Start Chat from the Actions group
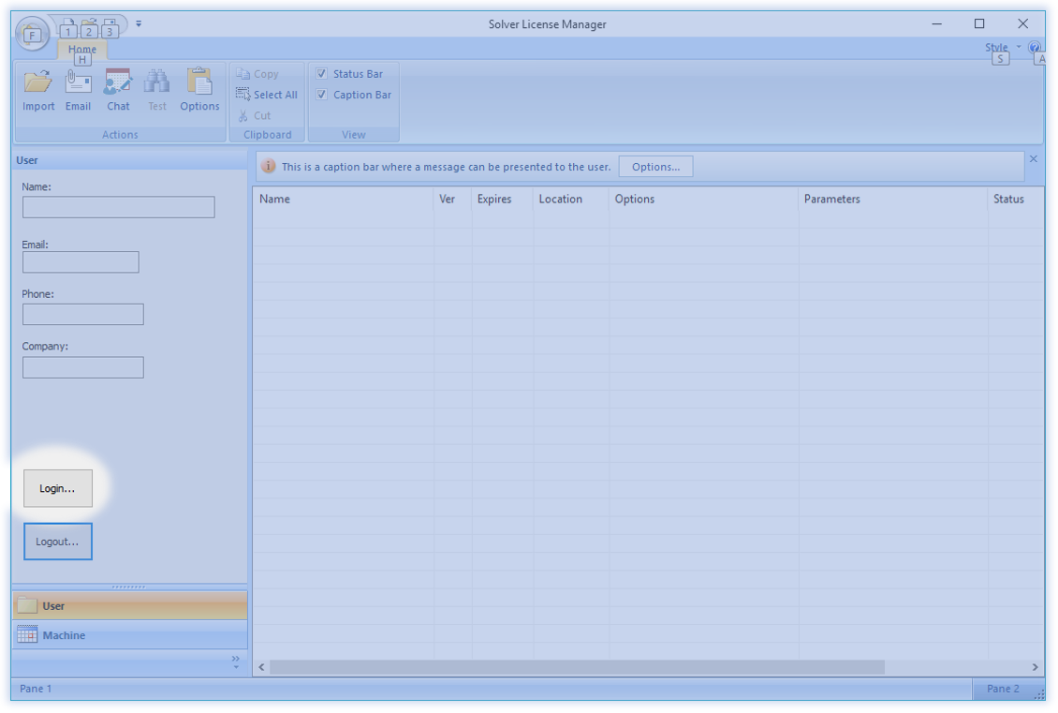Screen dimensions: 1058x713 click(x=118, y=91)
